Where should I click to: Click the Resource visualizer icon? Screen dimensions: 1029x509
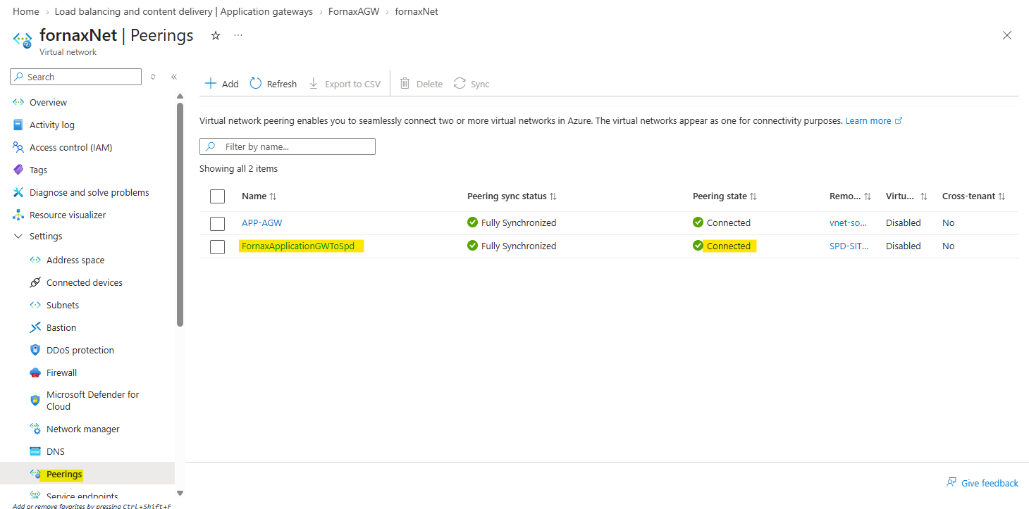18,215
